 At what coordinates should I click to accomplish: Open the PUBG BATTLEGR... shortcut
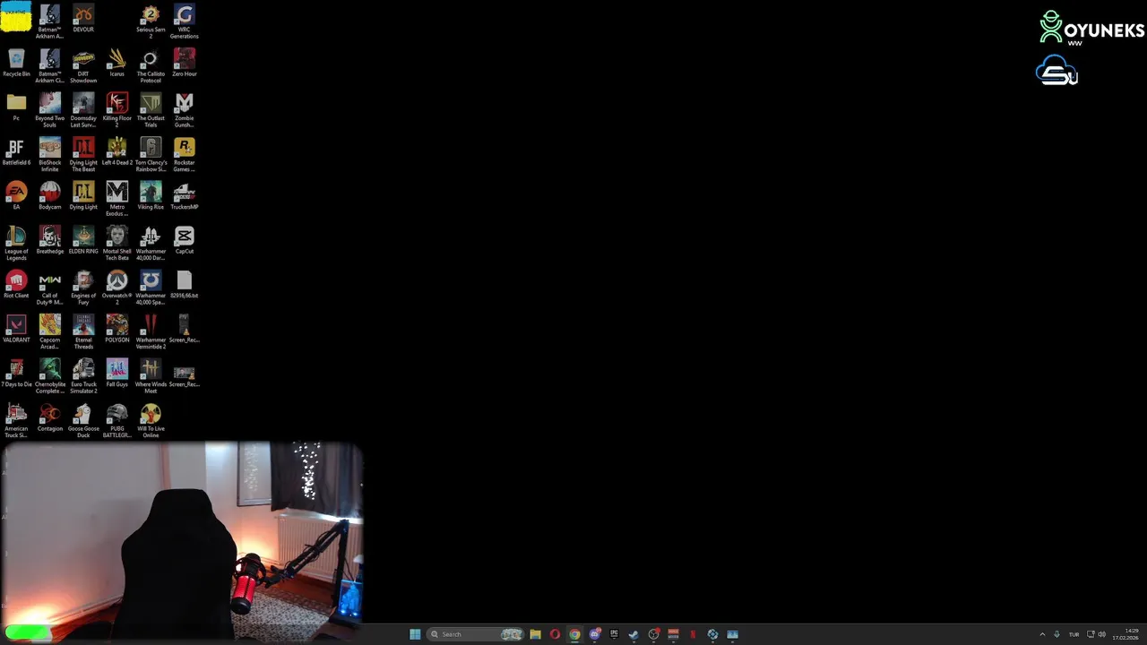pyautogui.click(x=116, y=420)
